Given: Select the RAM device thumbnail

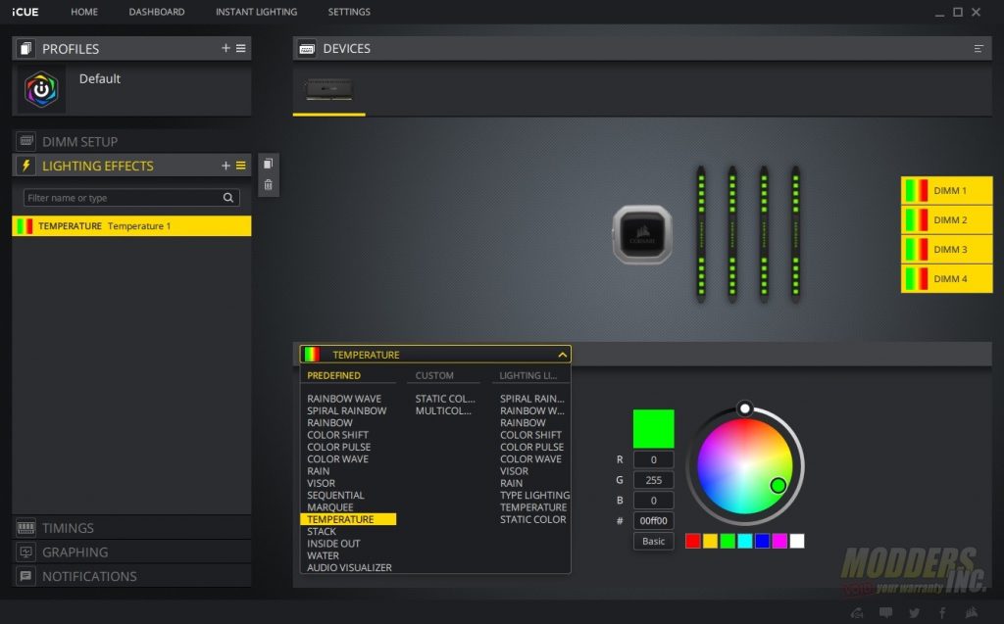Looking at the screenshot, I should coord(329,89).
